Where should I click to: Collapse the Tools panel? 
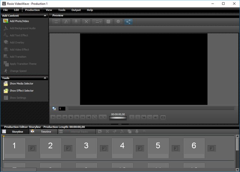pos(45,78)
